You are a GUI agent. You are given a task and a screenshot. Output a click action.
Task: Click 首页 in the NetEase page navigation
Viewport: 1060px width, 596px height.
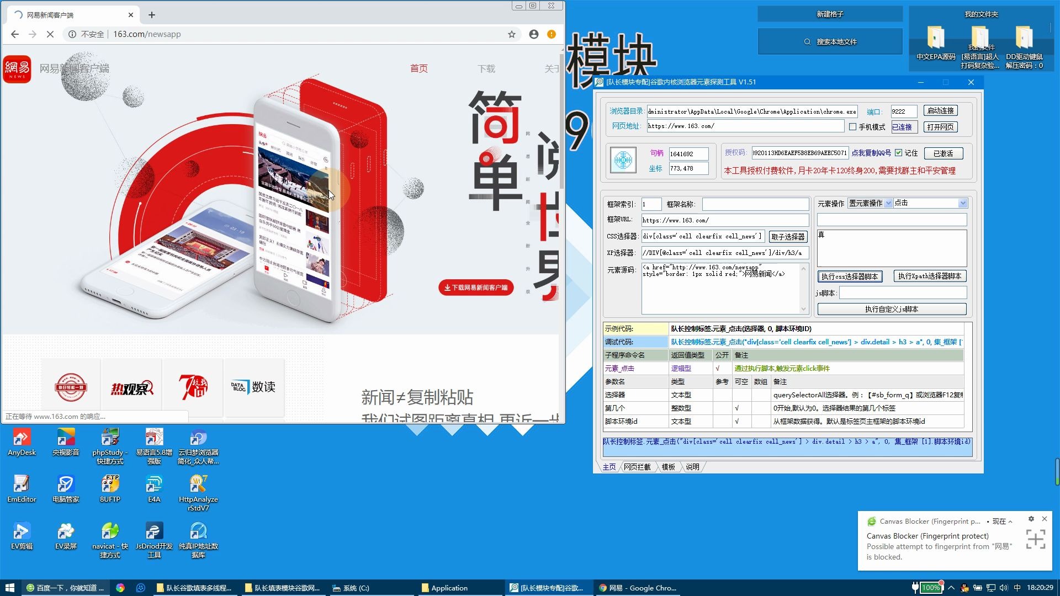(419, 68)
